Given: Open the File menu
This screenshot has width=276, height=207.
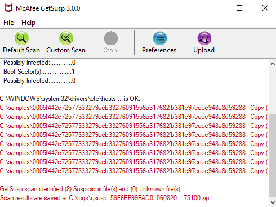Looking at the screenshot, I should pos(8,23).
